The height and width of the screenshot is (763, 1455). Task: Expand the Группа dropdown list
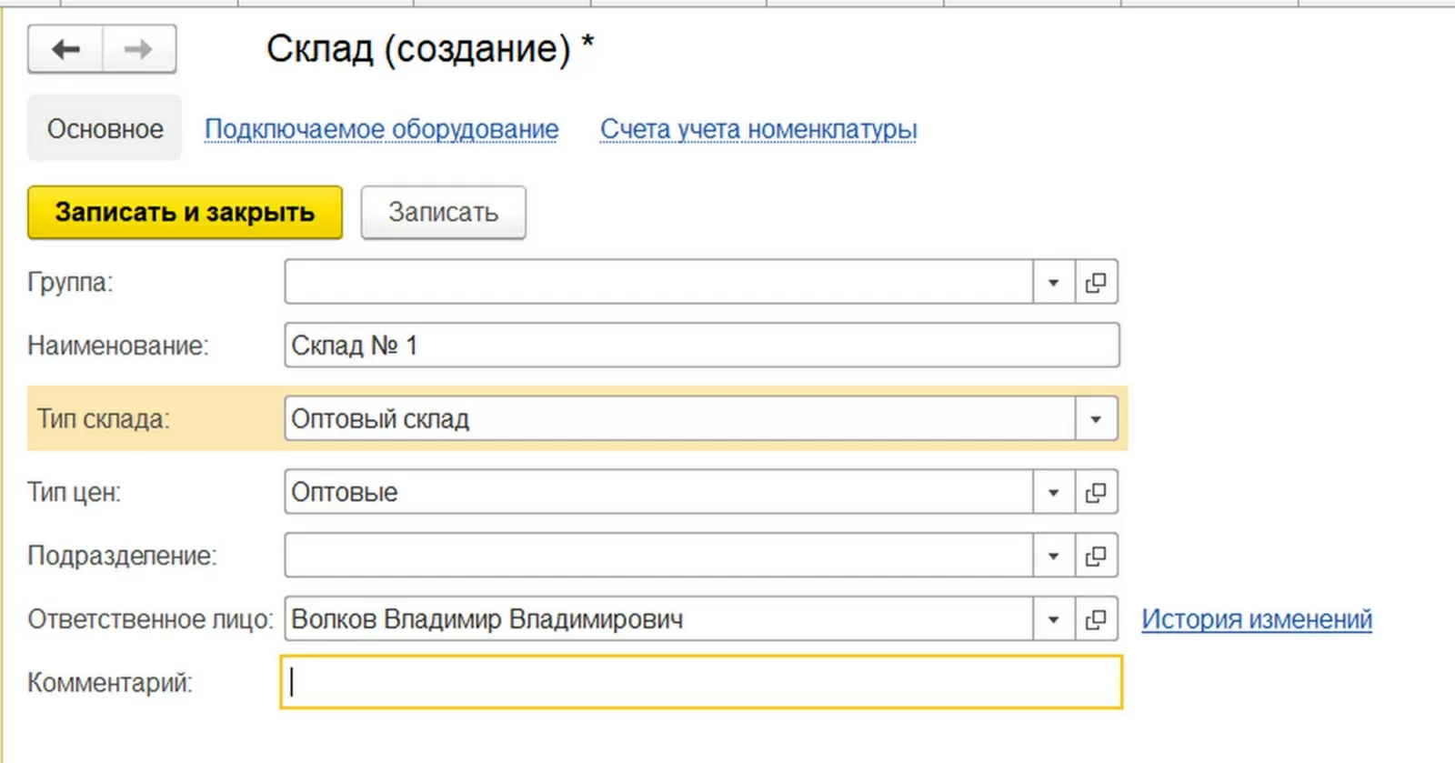coord(1054,283)
